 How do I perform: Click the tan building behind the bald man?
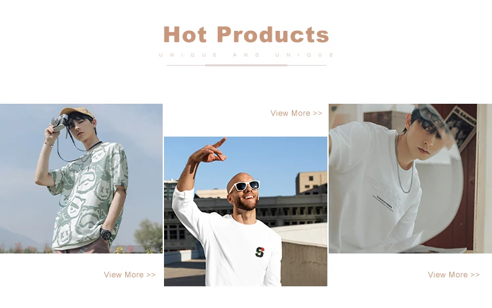311,183
